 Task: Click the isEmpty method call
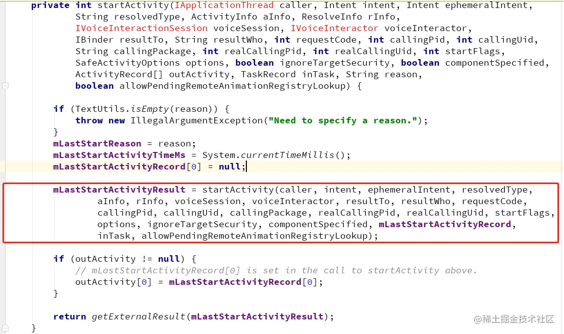pyautogui.click(x=150, y=109)
